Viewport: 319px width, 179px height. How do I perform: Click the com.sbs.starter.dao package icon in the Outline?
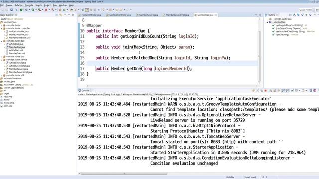(270, 19)
